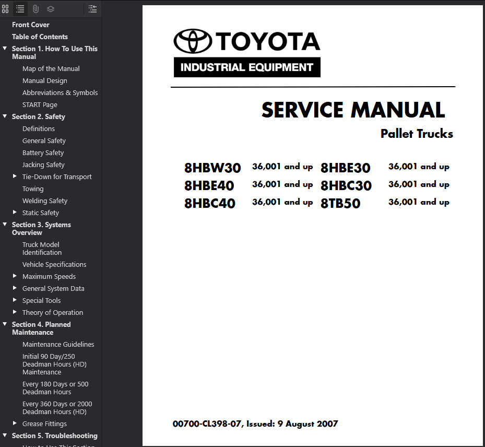The width and height of the screenshot is (485, 447).
Task: Jump to Map of the Manual
Action: (x=51, y=69)
